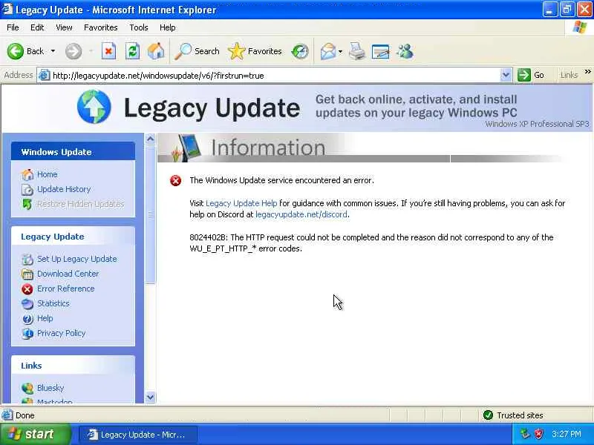This screenshot has width=594, height=445.
Task: Click the red error icon beside the message
Action: (175, 180)
